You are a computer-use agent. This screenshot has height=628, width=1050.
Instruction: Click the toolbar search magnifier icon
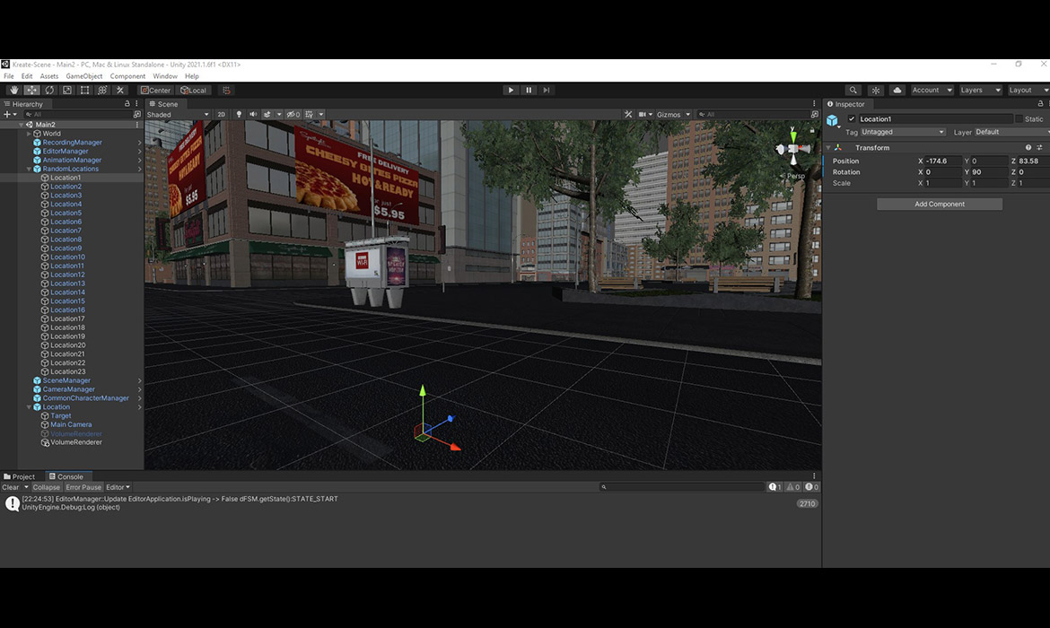pyautogui.click(x=853, y=91)
